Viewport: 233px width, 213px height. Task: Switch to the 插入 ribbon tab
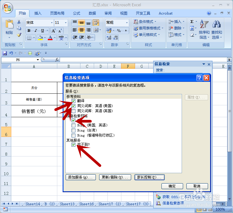click(38, 13)
